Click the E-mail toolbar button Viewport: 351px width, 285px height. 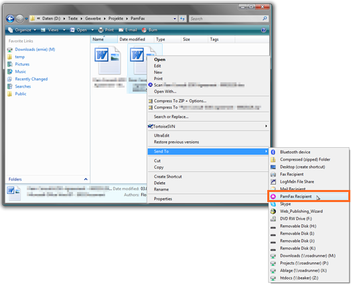tap(127, 30)
